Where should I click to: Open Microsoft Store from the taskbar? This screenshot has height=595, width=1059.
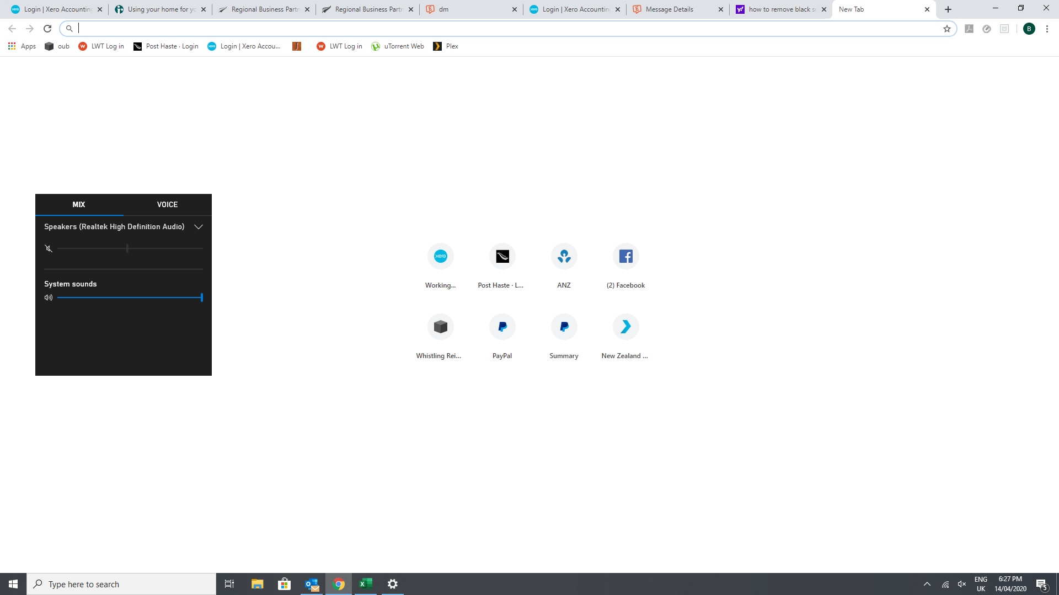[284, 584]
